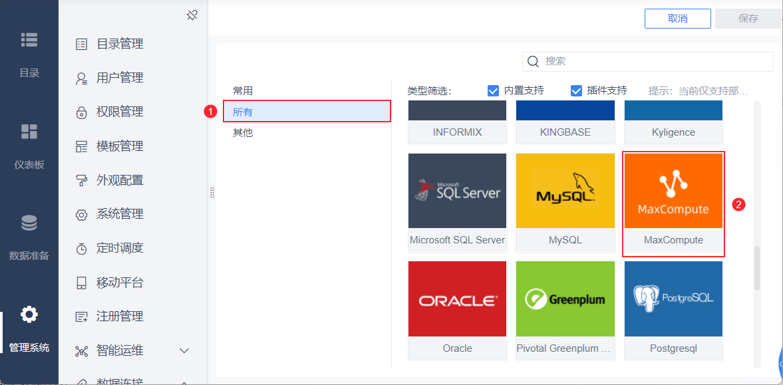
Task: Click the 系统管理 gear icon
Action: coord(81,215)
